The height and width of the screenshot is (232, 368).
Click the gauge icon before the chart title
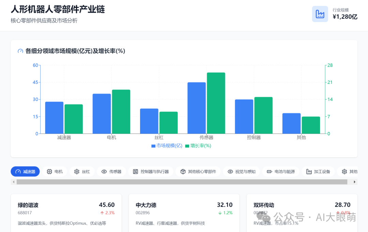pos(20,51)
